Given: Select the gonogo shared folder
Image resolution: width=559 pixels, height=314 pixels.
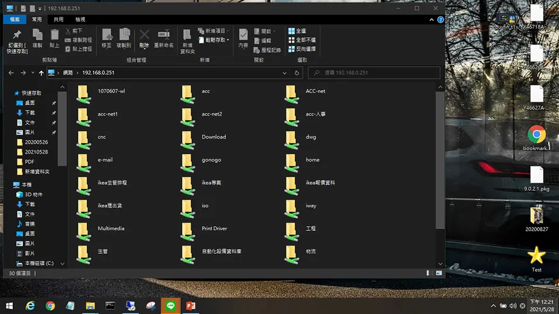Looking at the screenshot, I should [x=201, y=162].
